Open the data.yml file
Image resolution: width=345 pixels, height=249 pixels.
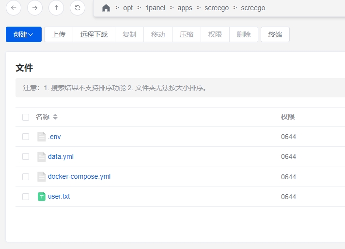[x=61, y=156]
